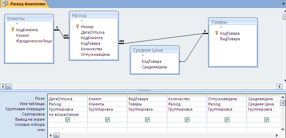
Task: Click the diagram pane vertical scrollbar thumb
Action: [284, 17]
